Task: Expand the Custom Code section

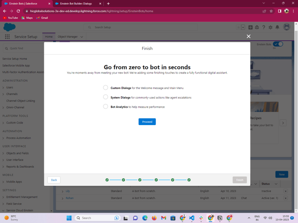Action: coord(3,123)
